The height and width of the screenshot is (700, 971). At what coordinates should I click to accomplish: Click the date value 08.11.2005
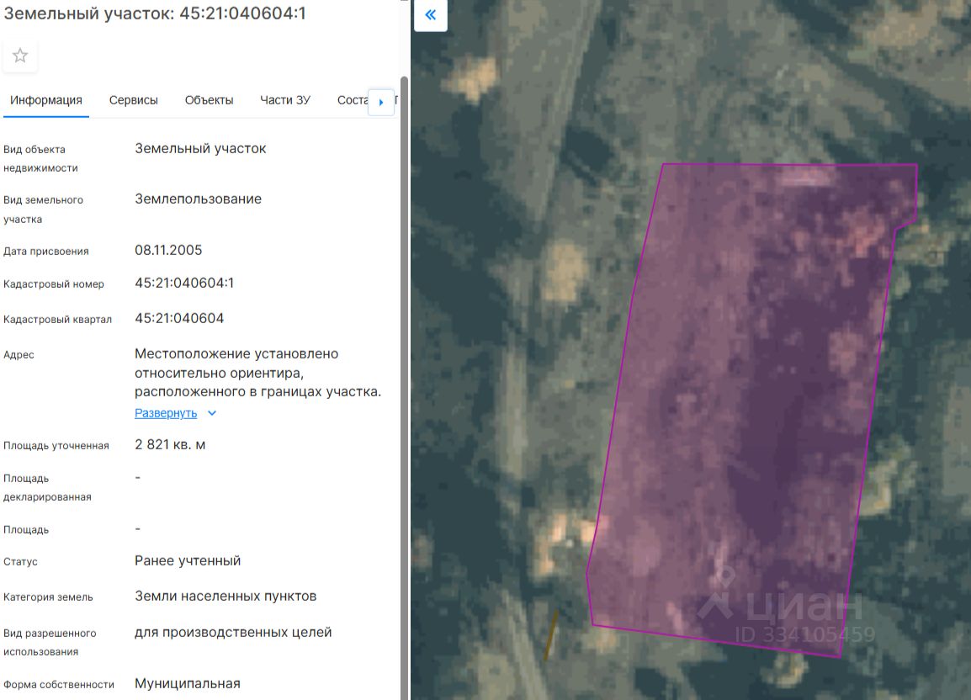point(168,250)
